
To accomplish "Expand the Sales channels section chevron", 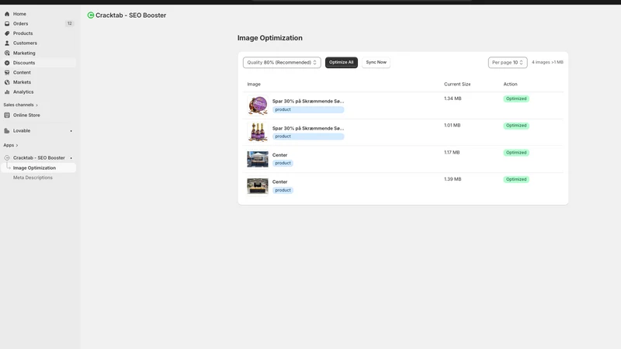I will [x=36, y=105].
